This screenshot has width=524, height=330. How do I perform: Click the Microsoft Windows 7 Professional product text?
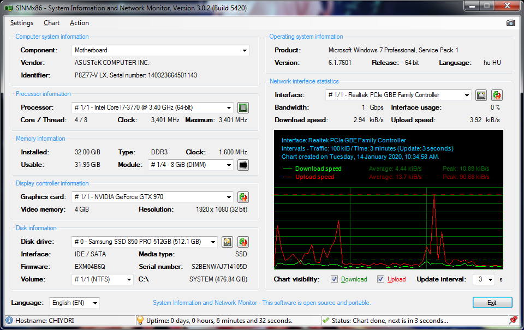click(394, 50)
